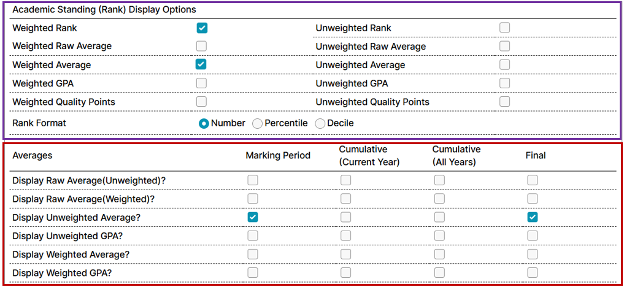The width and height of the screenshot is (624, 287).
Task: Enable Cumulative (All Years) for Weighted Average
Action: (x=439, y=254)
